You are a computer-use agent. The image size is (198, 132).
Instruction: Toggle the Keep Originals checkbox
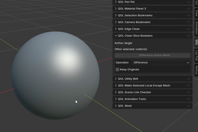(x=117, y=70)
